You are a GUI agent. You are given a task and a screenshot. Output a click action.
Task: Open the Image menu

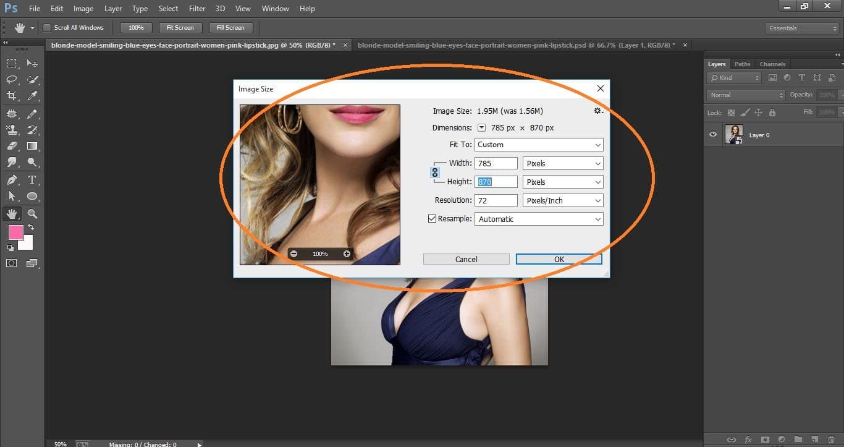coord(83,8)
